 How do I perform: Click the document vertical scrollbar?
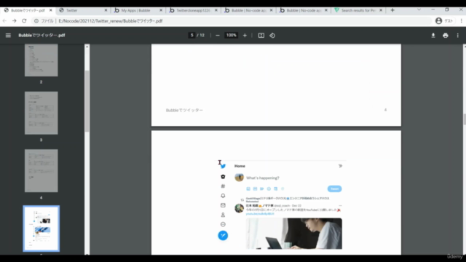coord(465,119)
